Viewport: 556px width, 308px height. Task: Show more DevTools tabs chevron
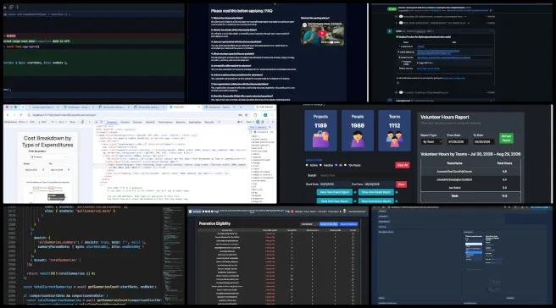[x=220, y=122]
